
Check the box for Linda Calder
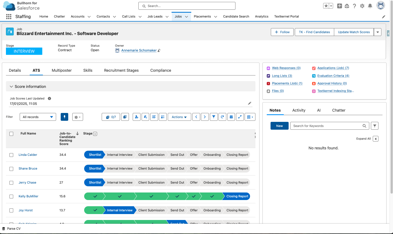[x=11, y=155]
